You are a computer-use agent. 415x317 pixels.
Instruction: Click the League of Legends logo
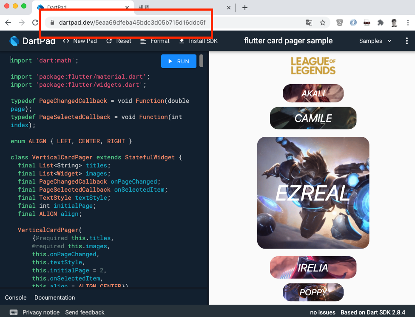click(313, 66)
